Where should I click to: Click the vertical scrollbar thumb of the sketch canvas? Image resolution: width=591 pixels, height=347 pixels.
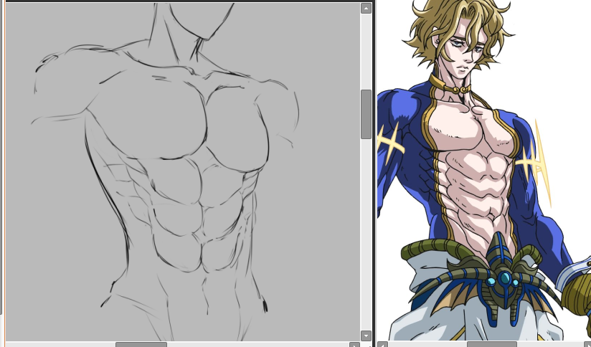(x=366, y=114)
